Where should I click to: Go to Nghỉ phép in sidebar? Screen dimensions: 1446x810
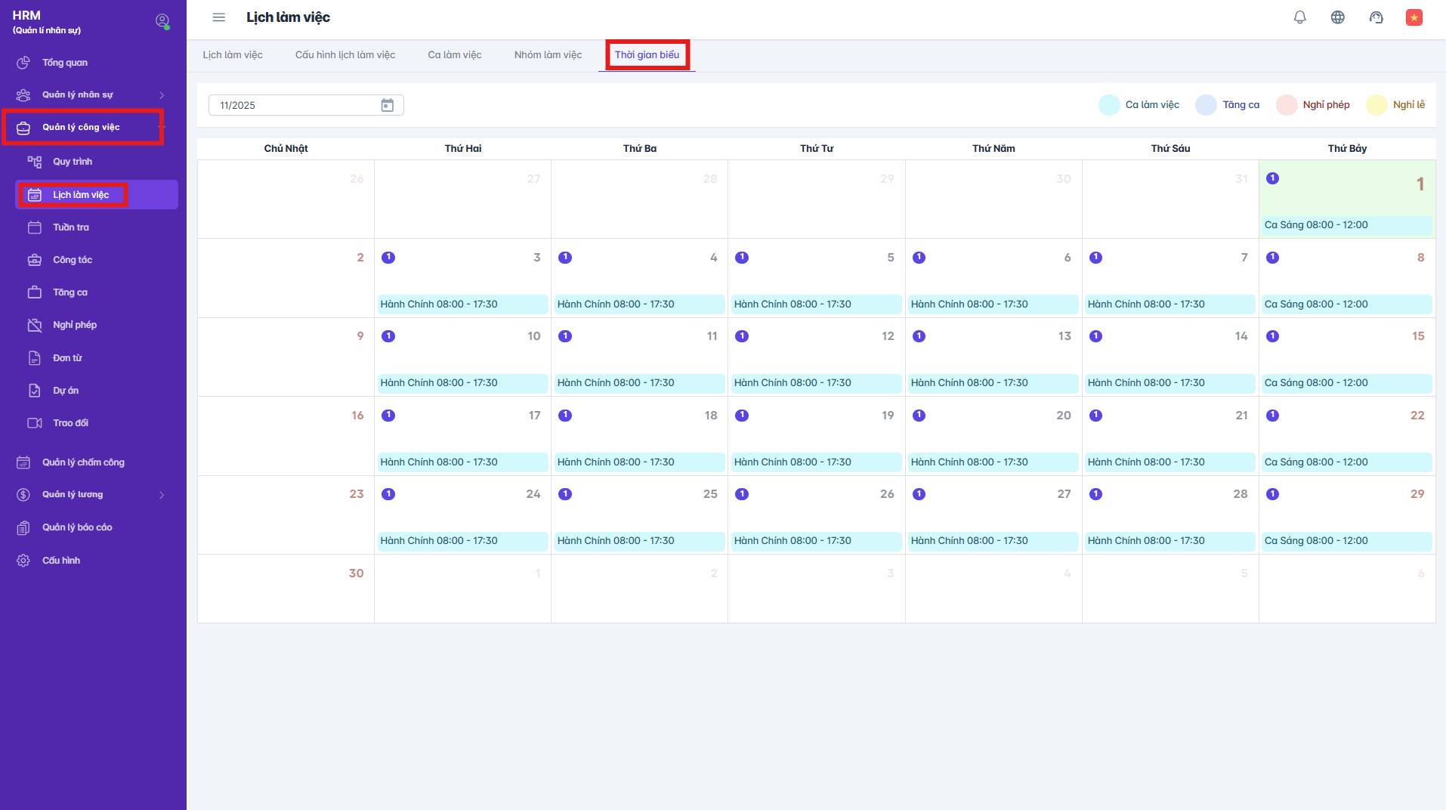point(74,325)
